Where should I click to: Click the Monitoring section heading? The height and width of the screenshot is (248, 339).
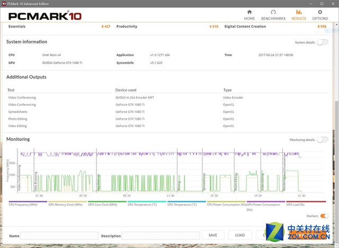pos(18,139)
